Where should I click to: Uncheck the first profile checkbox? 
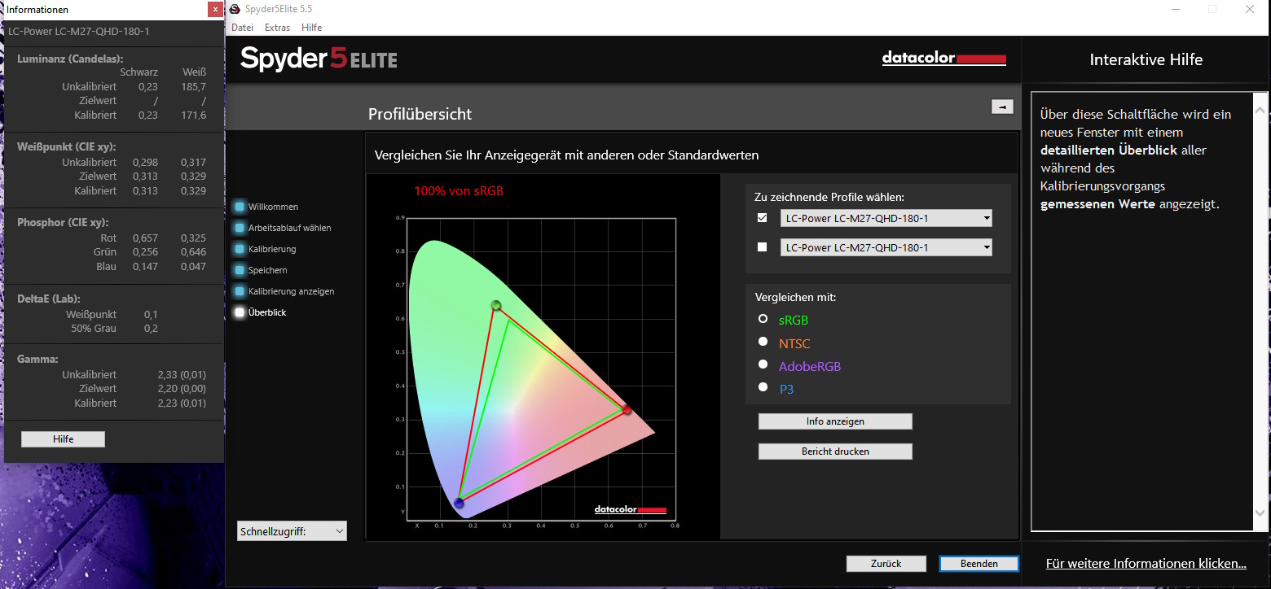[763, 218]
